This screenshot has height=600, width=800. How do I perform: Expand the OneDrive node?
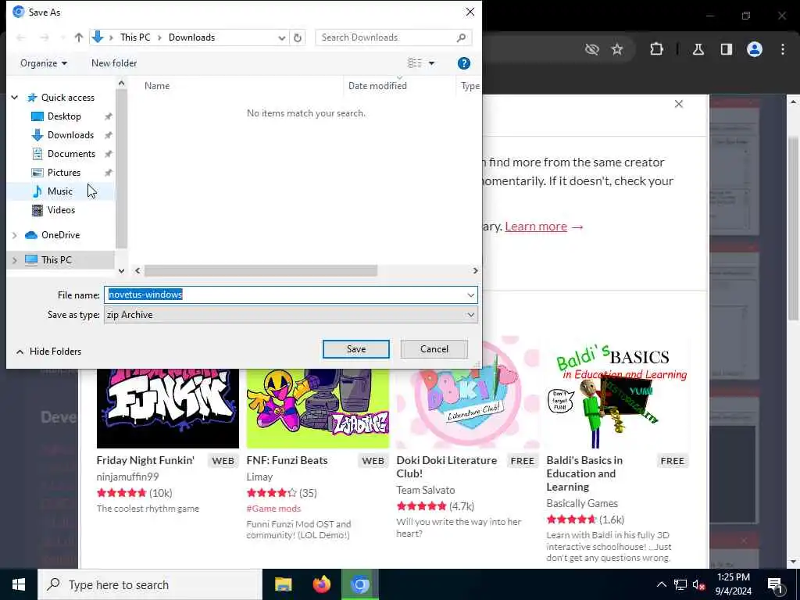15,235
